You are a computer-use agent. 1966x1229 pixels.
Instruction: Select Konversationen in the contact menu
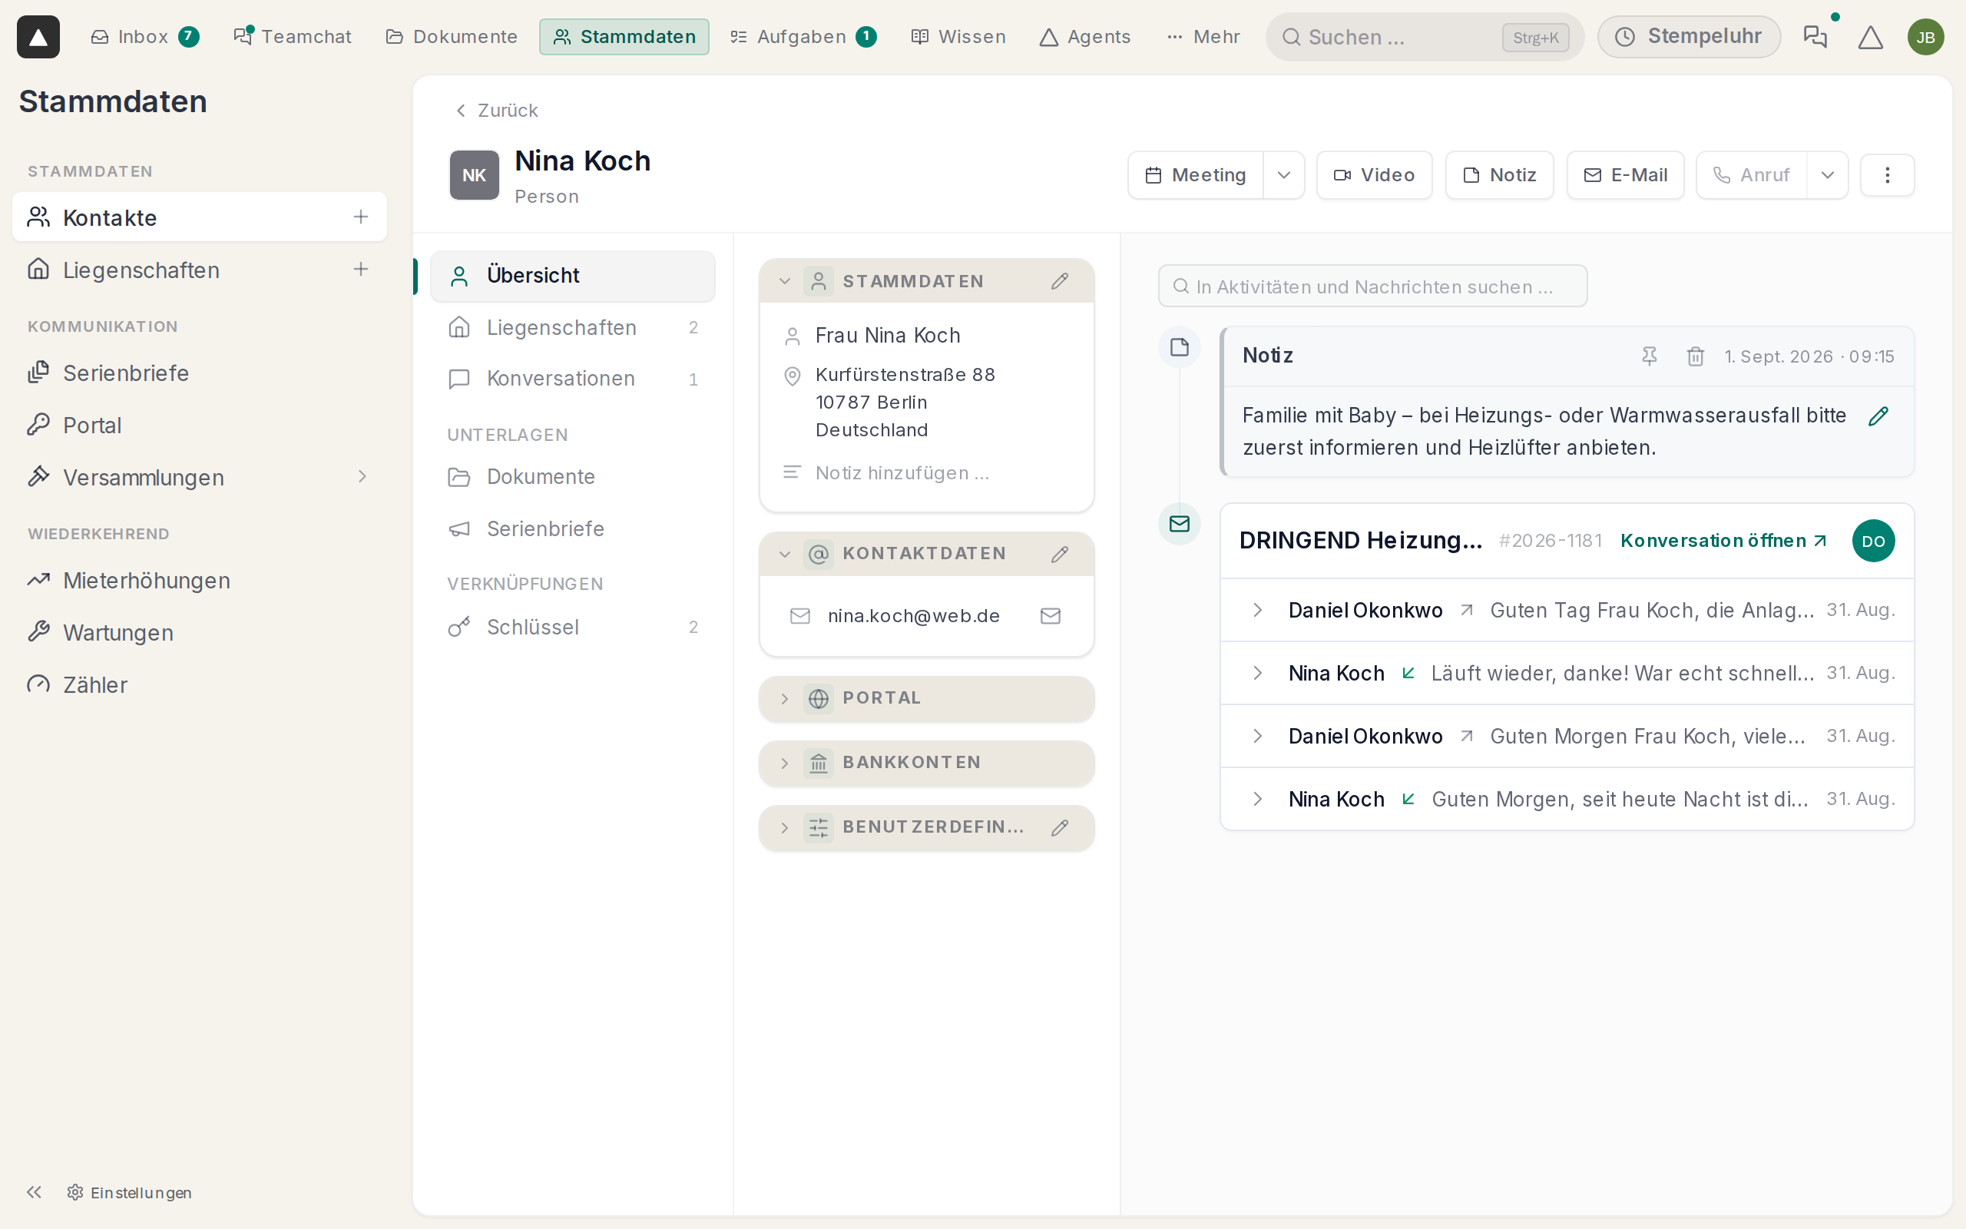573,379
